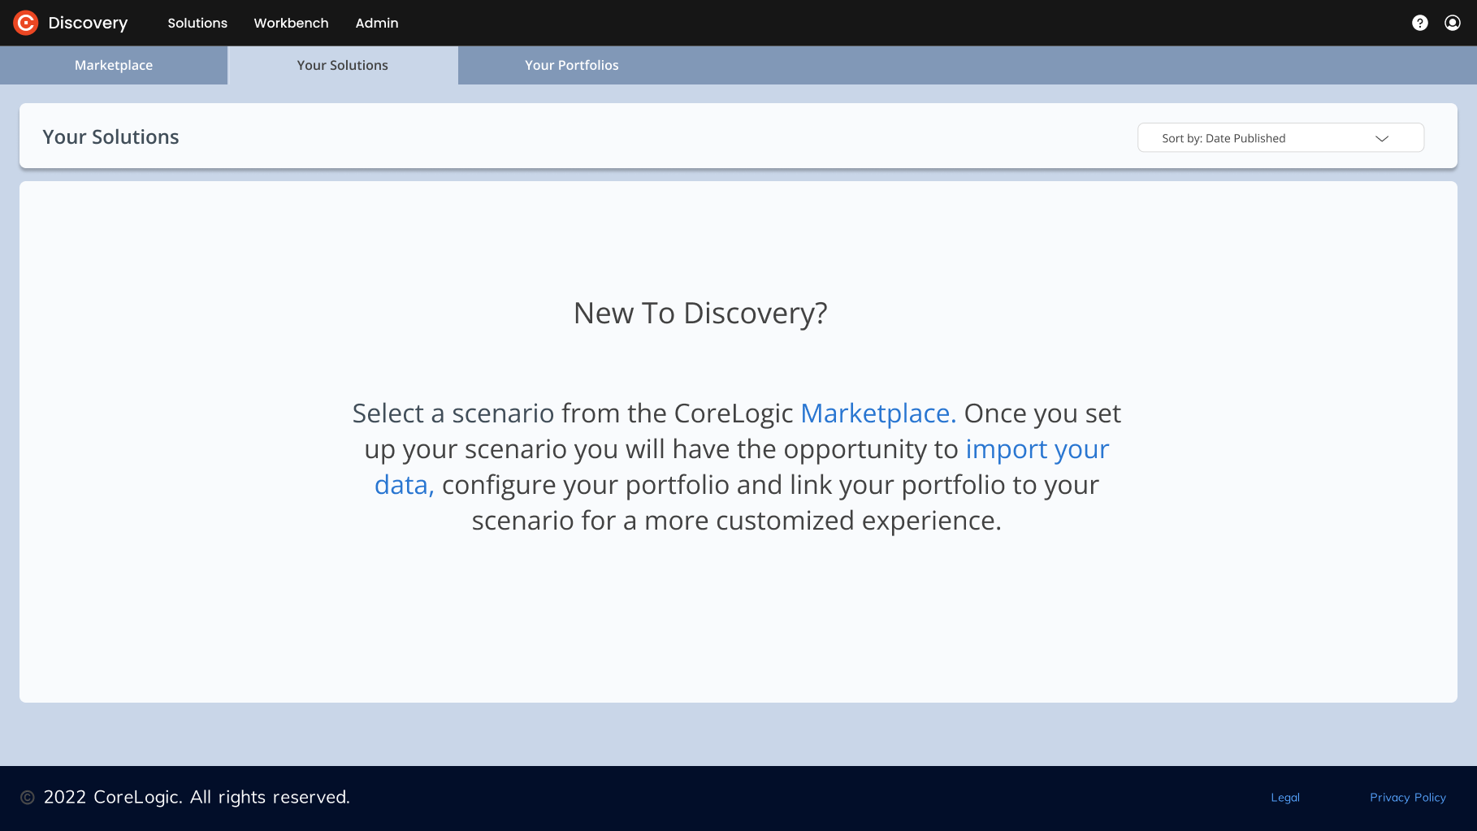This screenshot has width=1477, height=831.
Task: Open the Legal footer link
Action: (1285, 798)
